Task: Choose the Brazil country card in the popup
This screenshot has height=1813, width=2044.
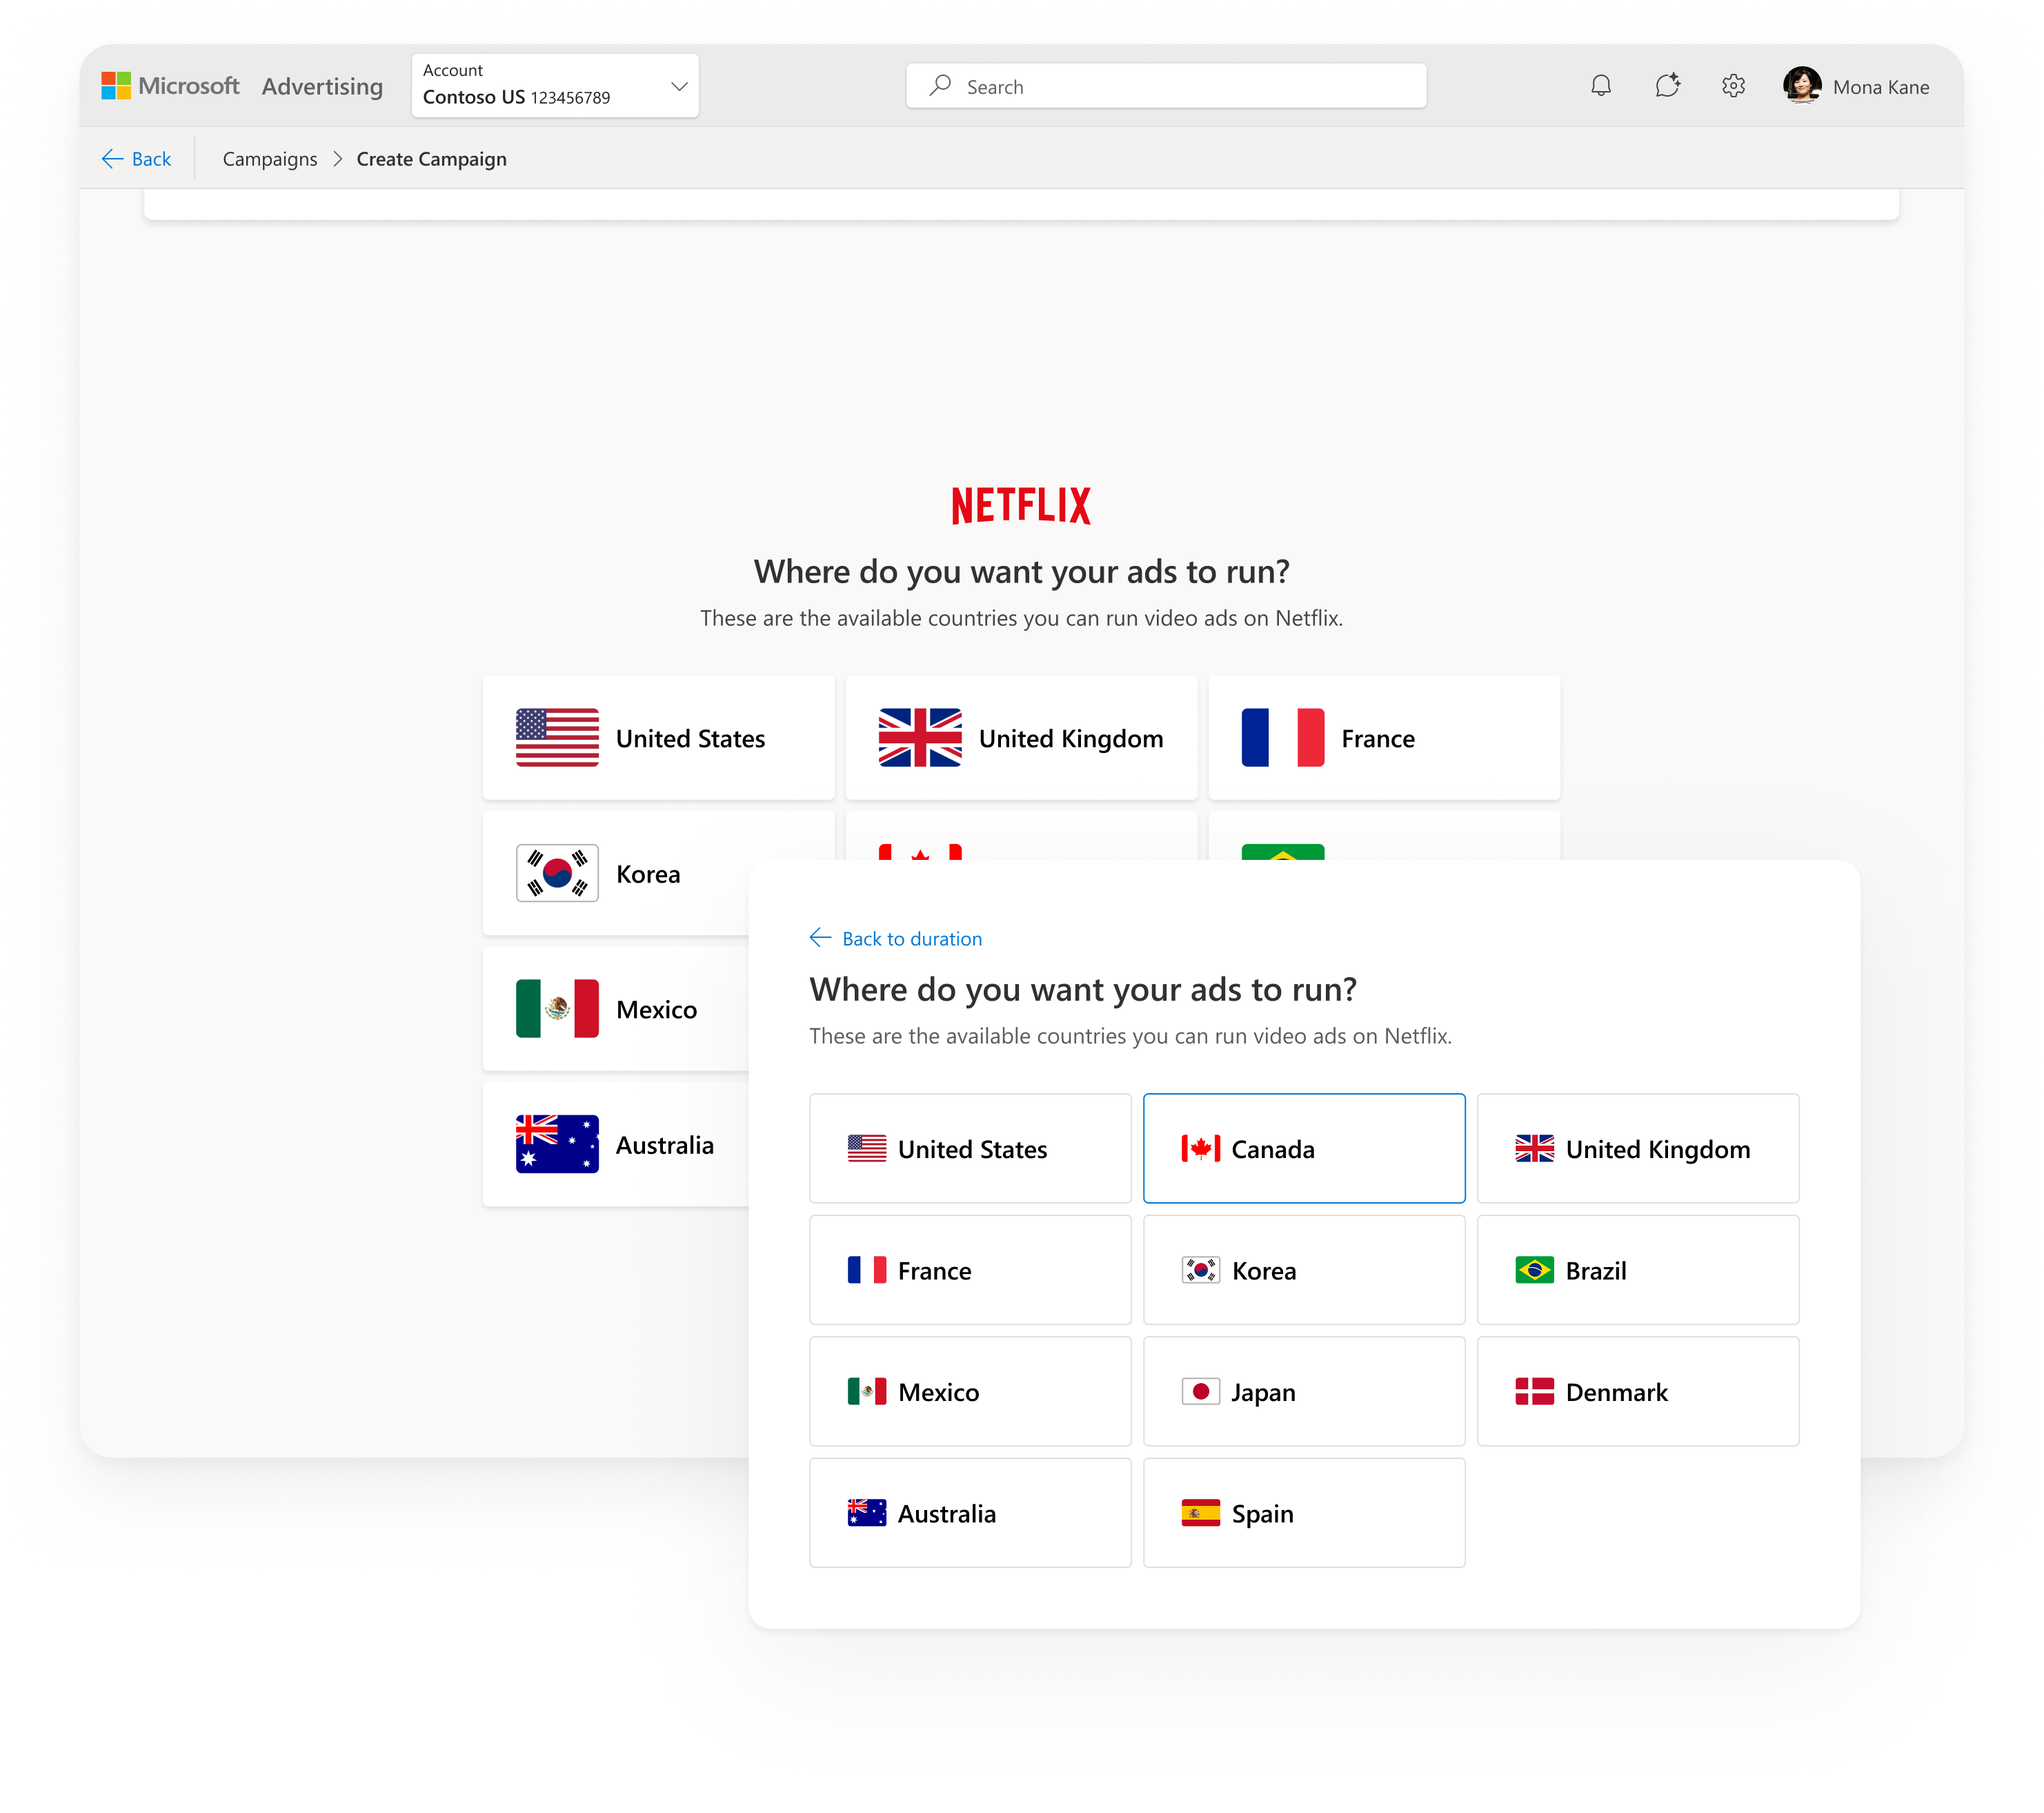Action: [x=1638, y=1270]
